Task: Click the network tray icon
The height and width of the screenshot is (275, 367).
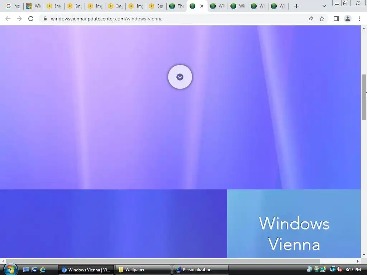Action: pyautogui.click(x=333, y=270)
